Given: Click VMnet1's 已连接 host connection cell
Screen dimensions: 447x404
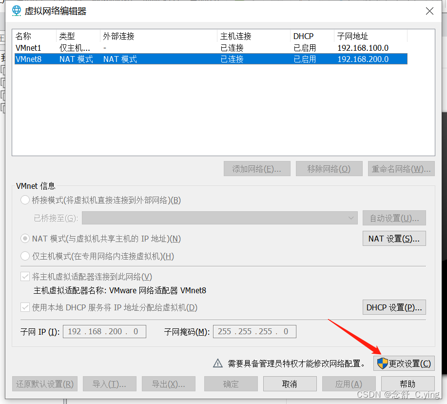Looking at the screenshot, I should 232,48.
